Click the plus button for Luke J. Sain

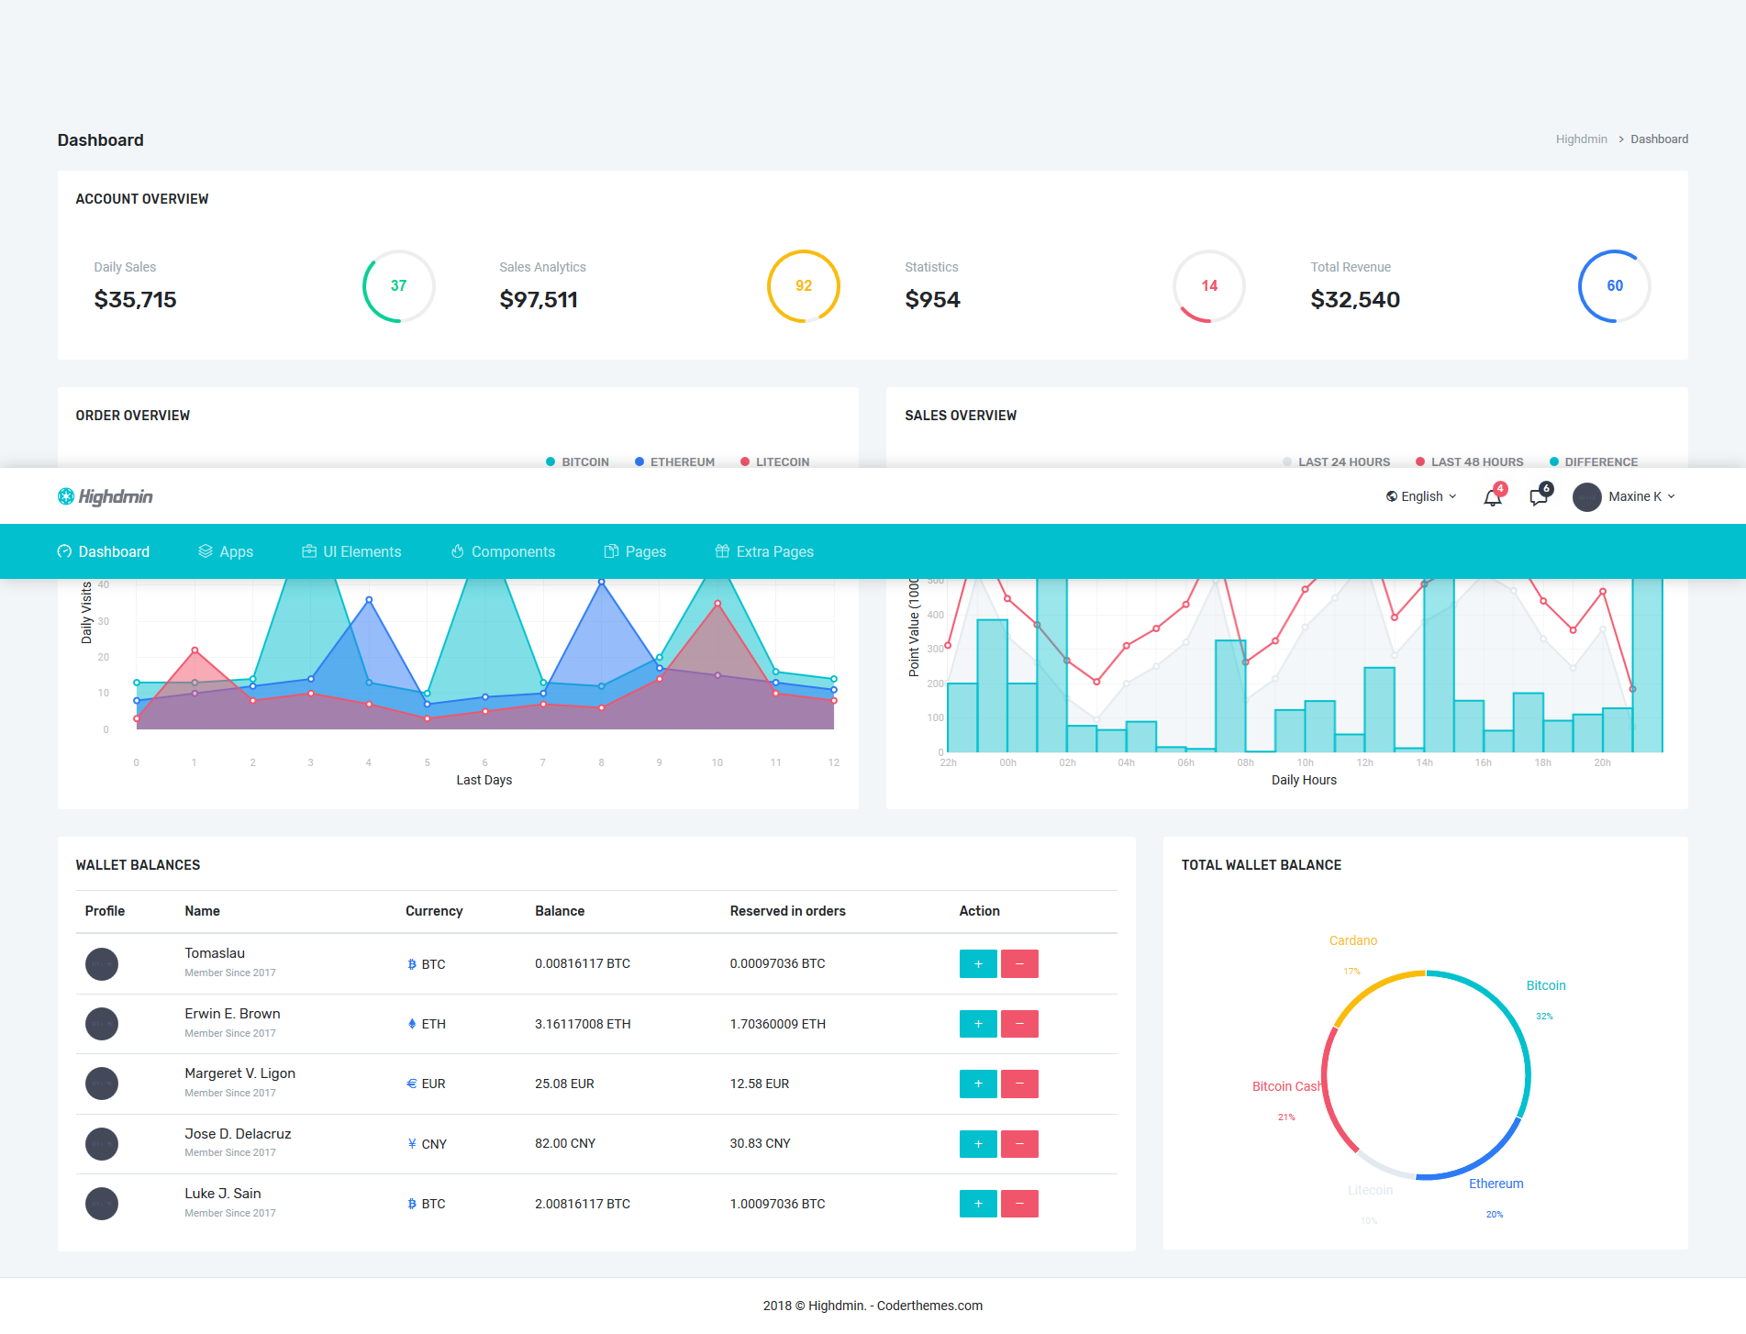click(x=978, y=1204)
